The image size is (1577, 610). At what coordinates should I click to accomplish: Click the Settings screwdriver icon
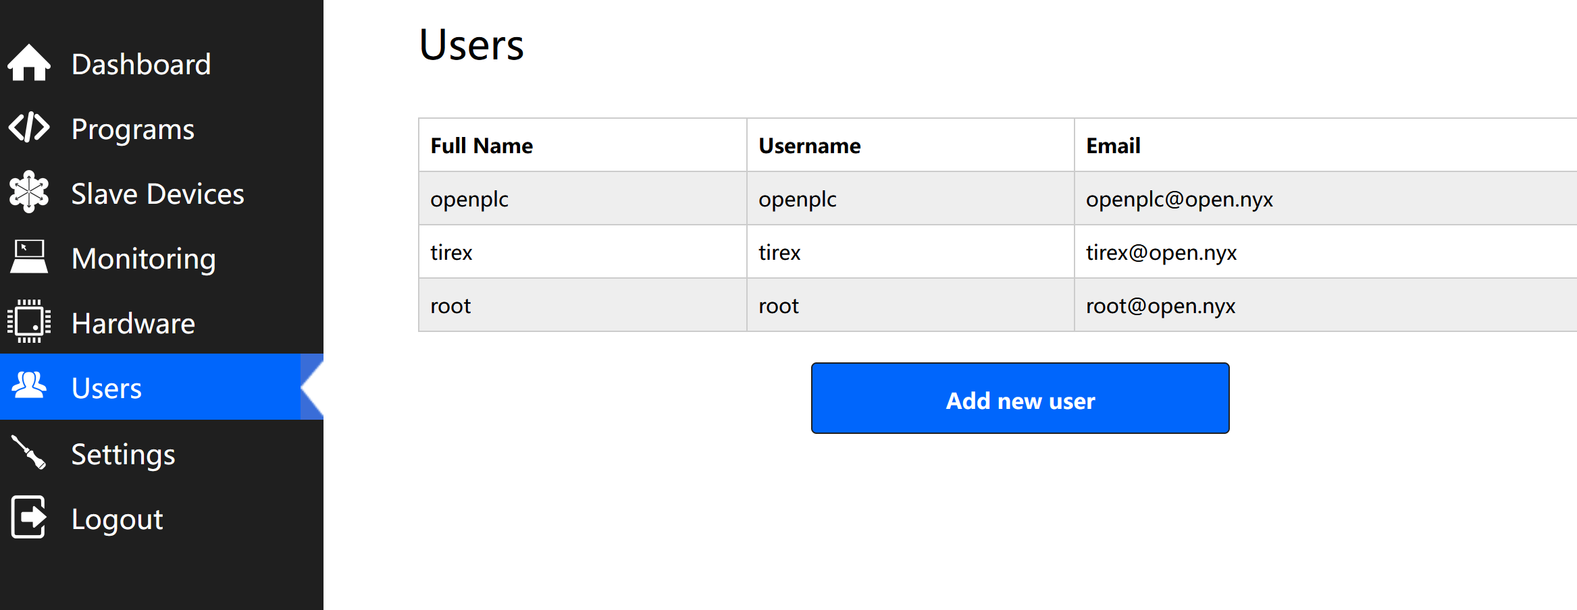tap(29, 452)
